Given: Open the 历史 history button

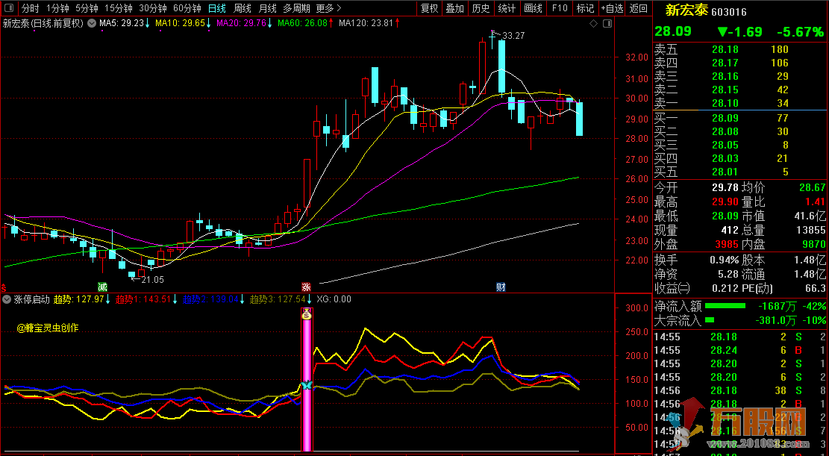Looking at the screenshot, I should pos(481,8).
